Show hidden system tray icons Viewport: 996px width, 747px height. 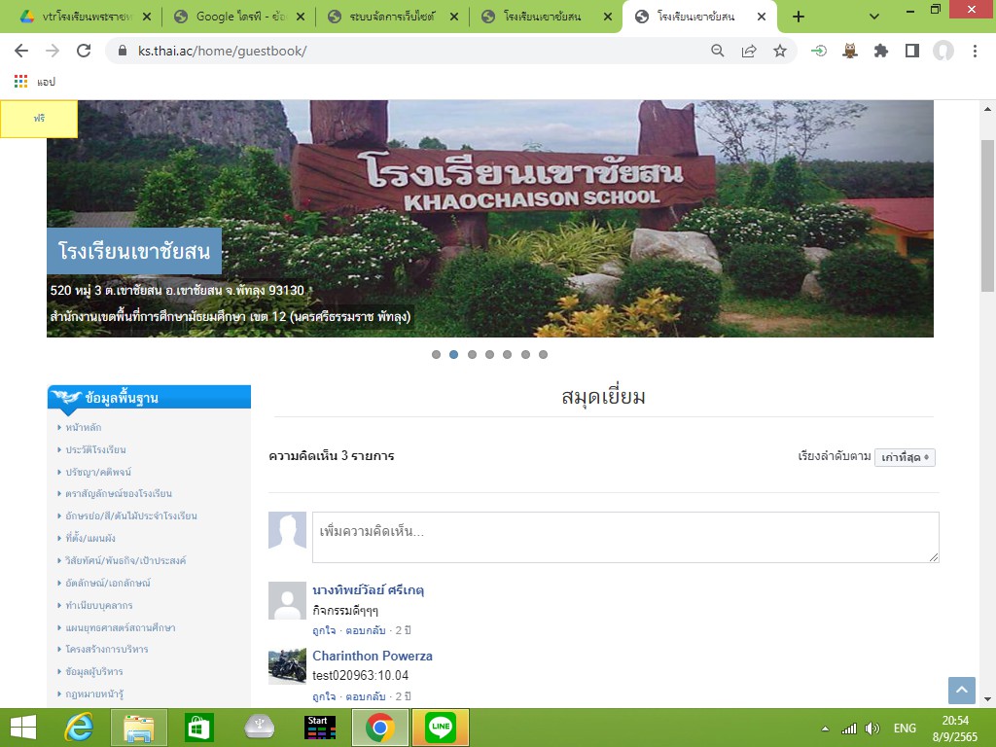(x=826, y=728)
